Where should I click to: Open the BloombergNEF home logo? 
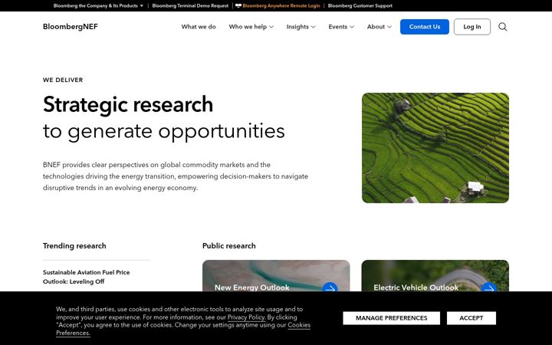pyautogui.click(x=71, y=27)
